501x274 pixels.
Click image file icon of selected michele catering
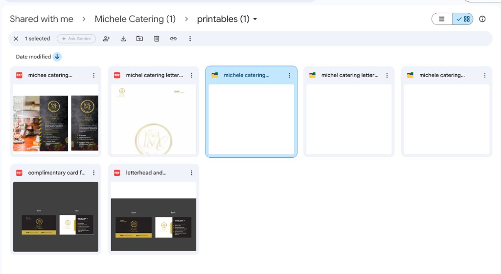coord(215,75)
